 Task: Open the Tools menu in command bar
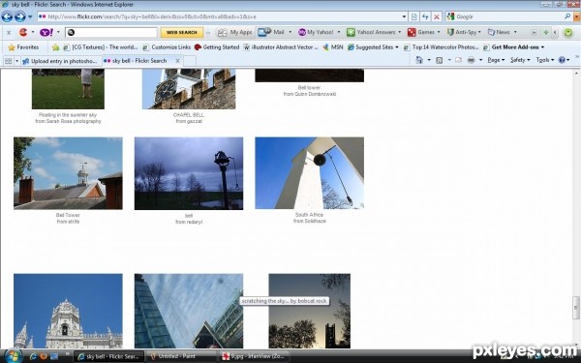pyautogui.click(x=544, y=60)
